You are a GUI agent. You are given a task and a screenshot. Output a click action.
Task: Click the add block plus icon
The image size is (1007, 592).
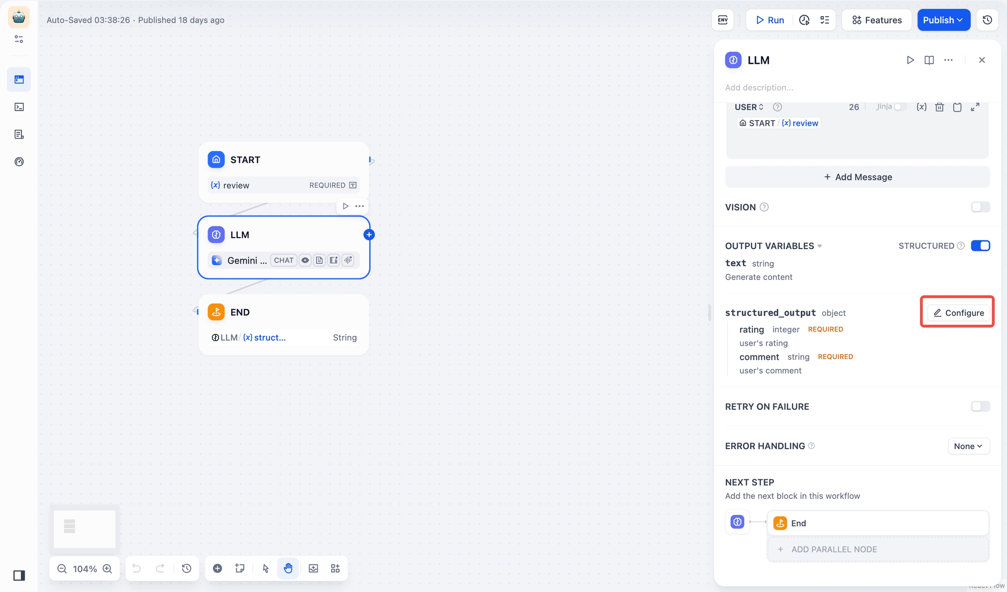tap(217, 568)
